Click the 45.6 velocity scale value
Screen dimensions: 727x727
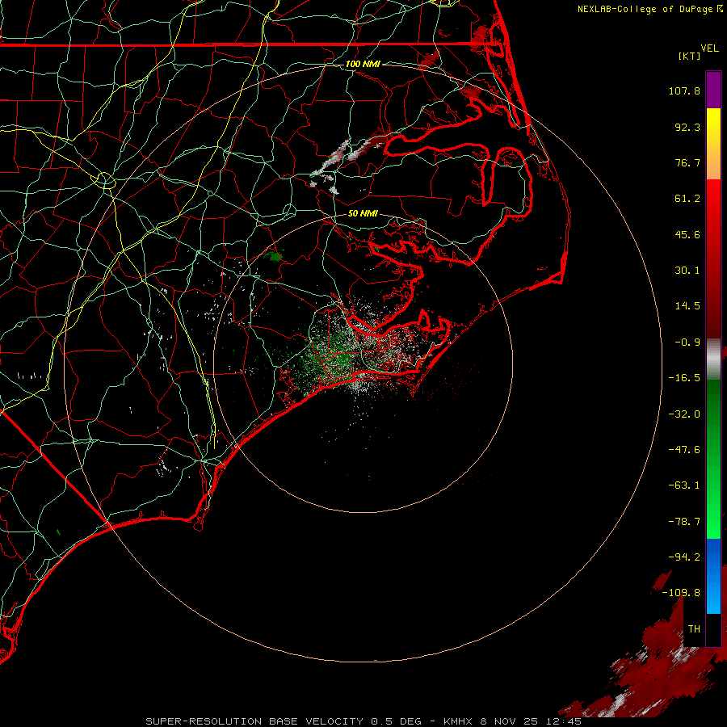[687, 234]
